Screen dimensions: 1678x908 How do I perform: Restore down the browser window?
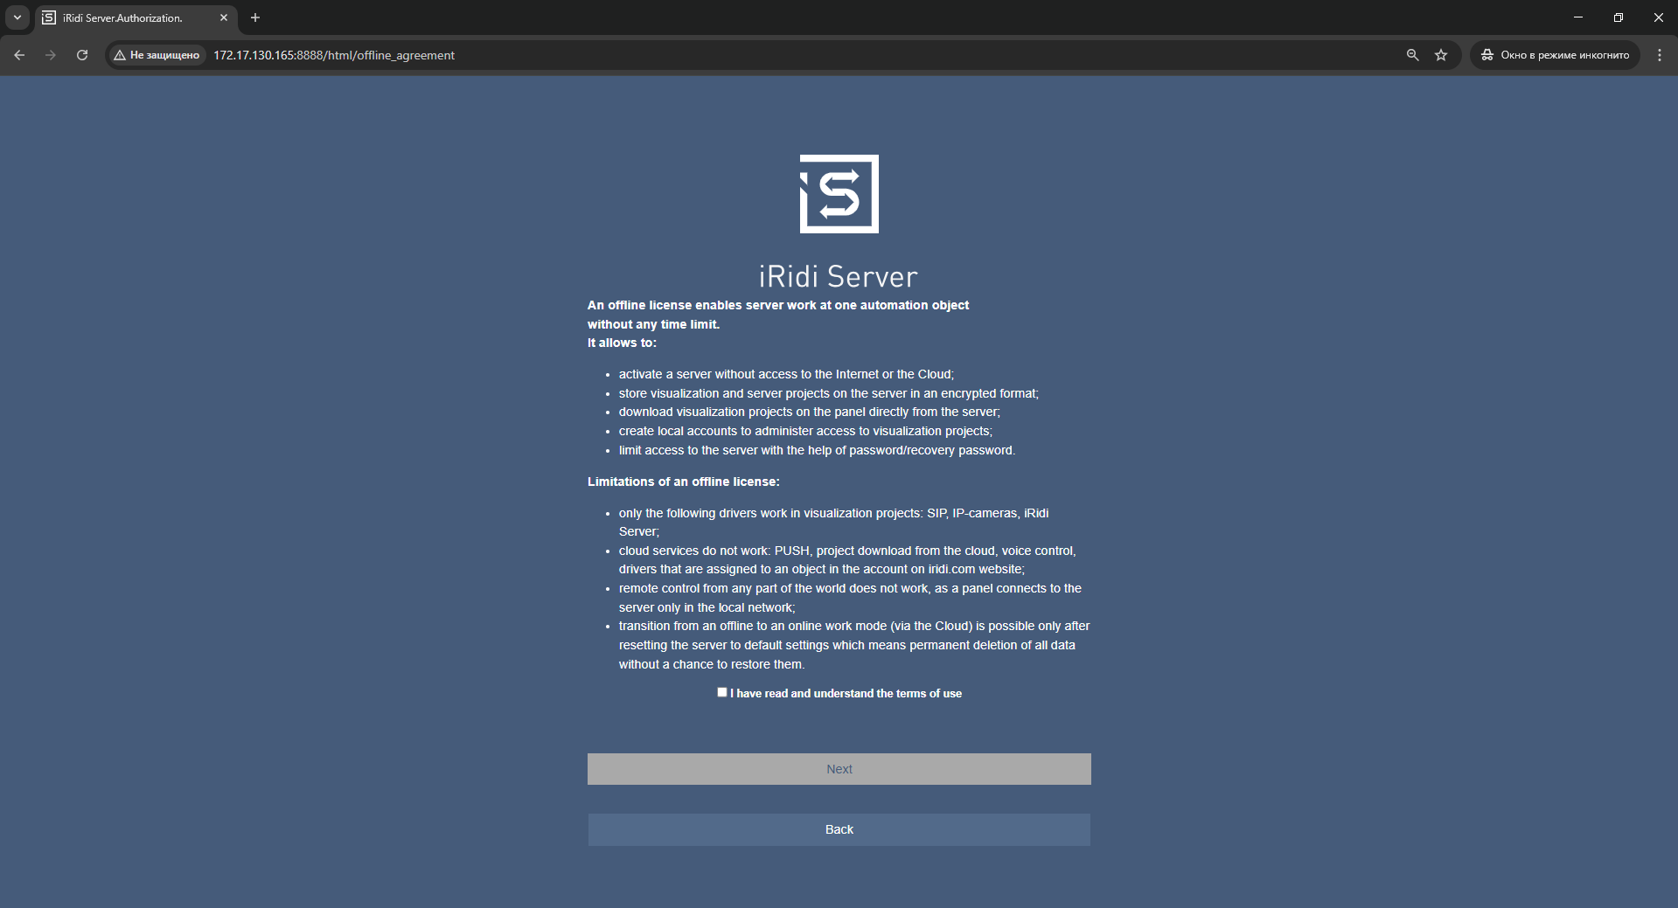(1618, 17)
